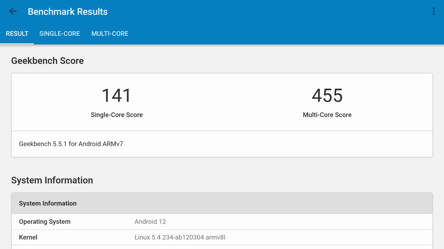The width and height of the screenshot is (444, 249).
Task: Switch to the RESULT tab
Action: click(x=17, y=34)
